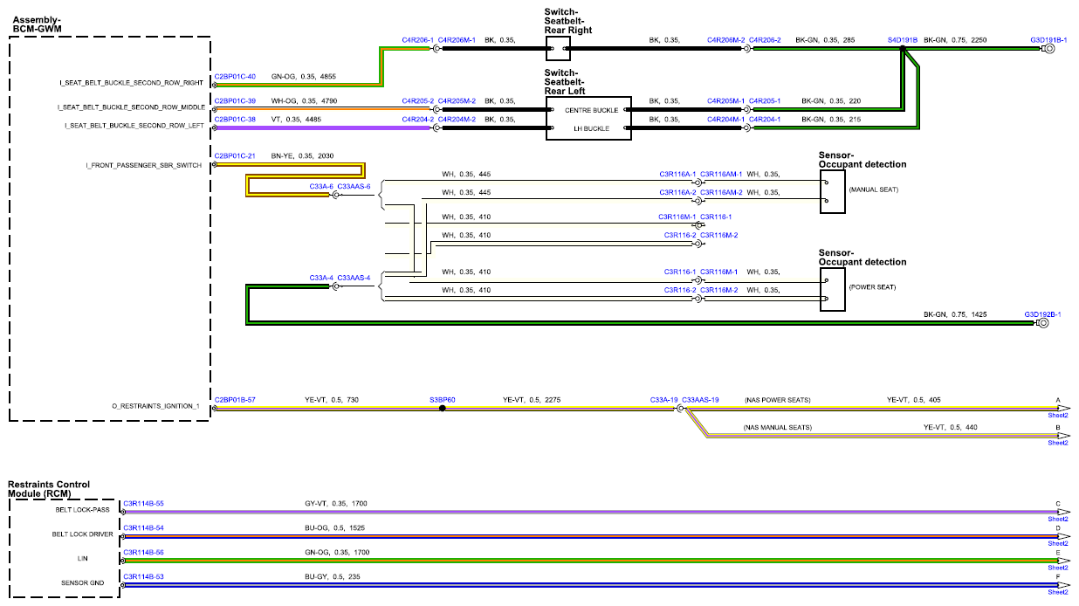The image size is (1079, 606).
Task: Click connector label C4R205-2
Action: (x=418, y=101)
